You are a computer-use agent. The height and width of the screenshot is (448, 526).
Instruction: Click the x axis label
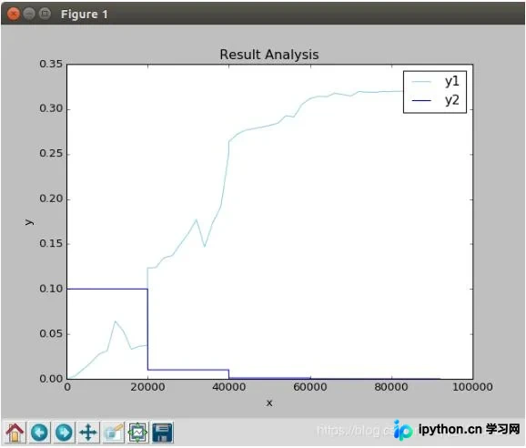click(x=269, y=403)
